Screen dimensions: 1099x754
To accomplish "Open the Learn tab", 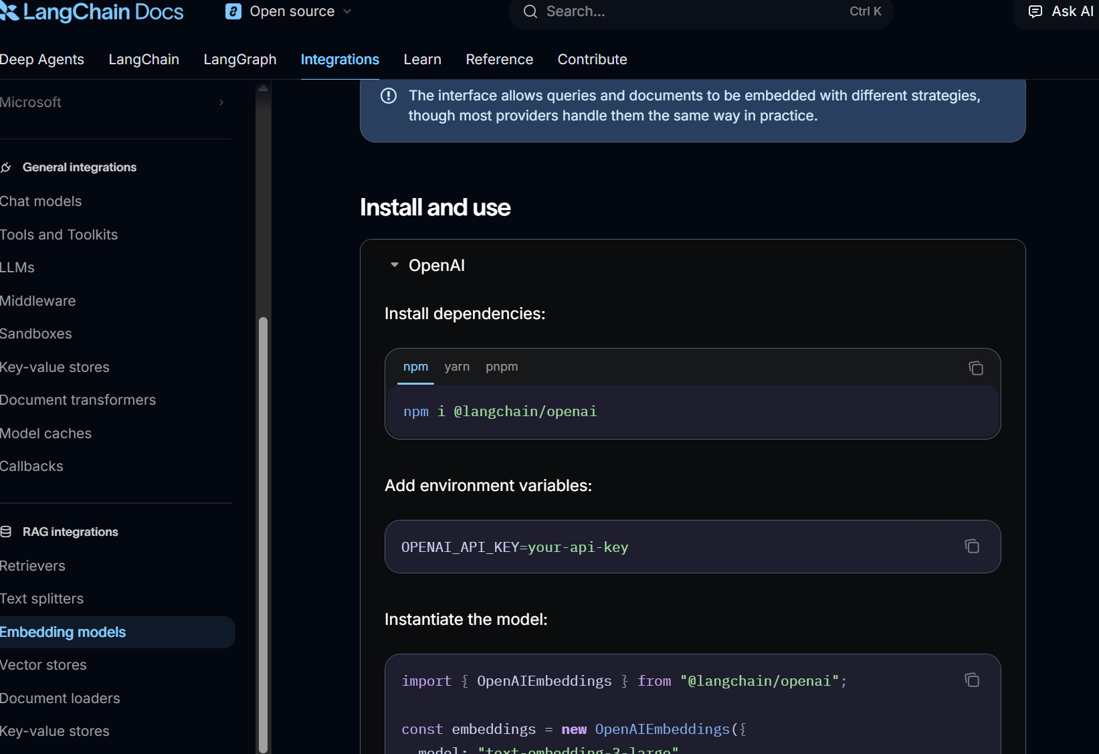I will 423,60.
